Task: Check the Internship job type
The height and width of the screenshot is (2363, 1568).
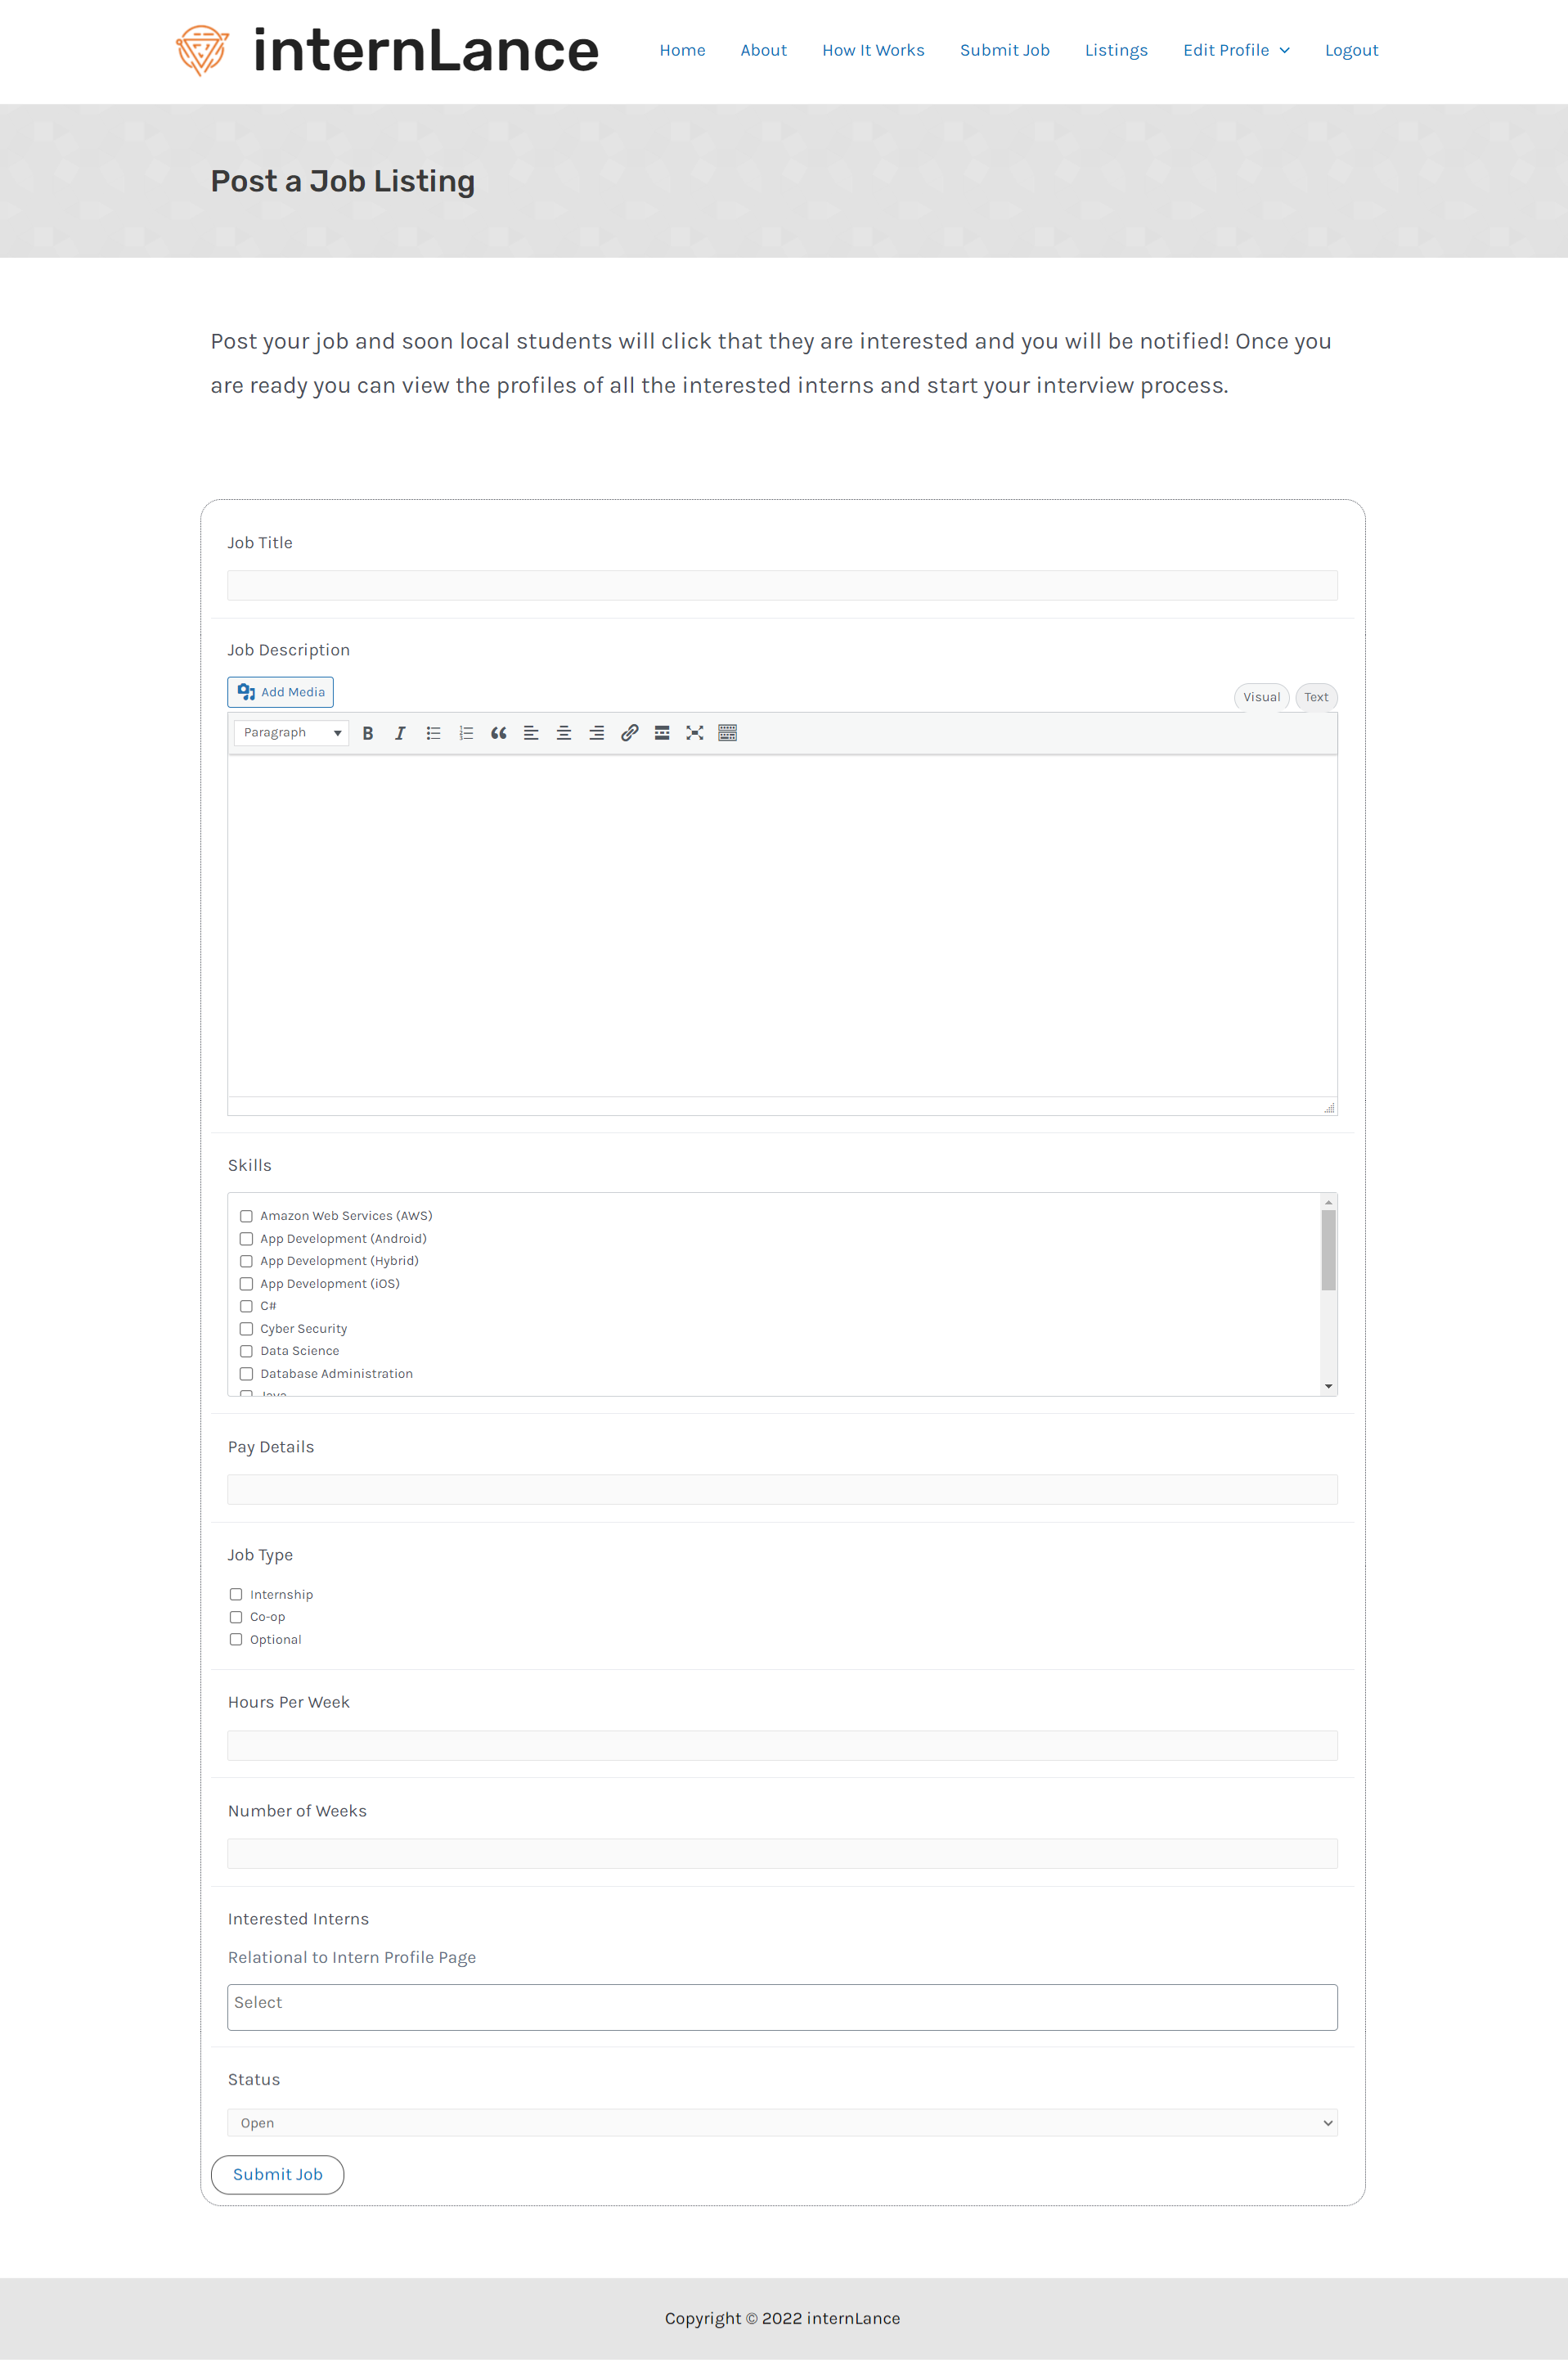Action: 236,1595
